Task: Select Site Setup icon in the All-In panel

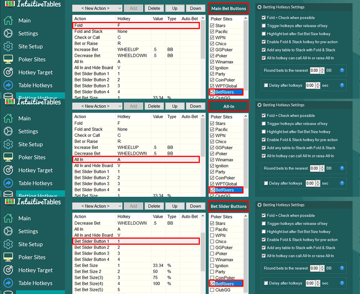Action: 8,144
